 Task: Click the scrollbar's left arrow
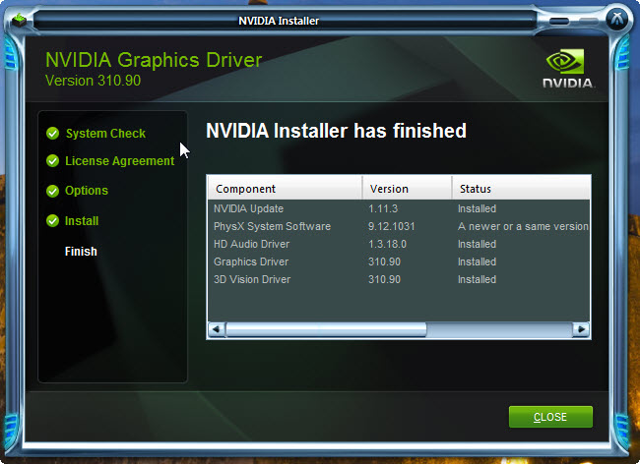tap(217, 329)
